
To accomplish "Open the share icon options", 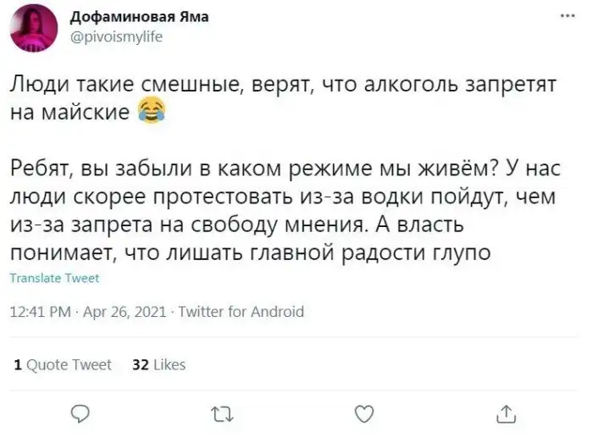I will [x=506, y=413].
